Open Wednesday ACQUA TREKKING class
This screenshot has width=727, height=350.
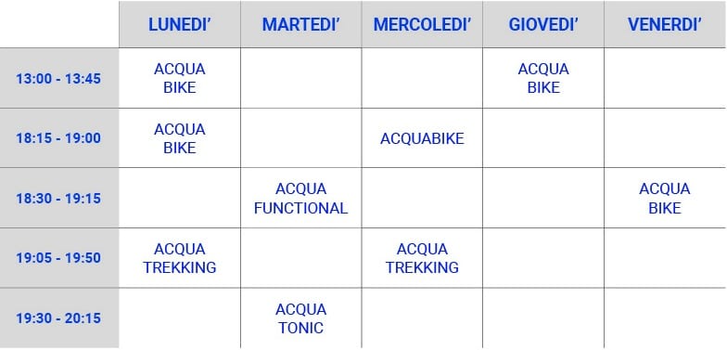coord(423,258)
